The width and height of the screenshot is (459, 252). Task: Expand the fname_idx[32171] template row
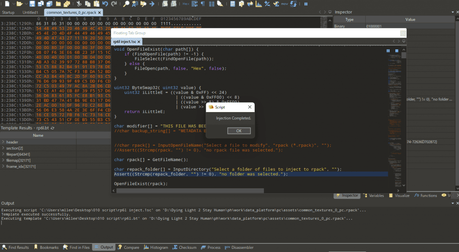[x=3, y=166]
